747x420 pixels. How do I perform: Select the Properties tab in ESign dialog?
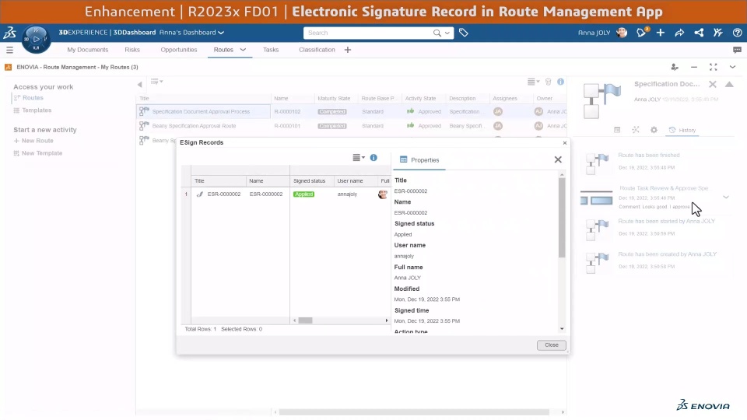[419, 160]
